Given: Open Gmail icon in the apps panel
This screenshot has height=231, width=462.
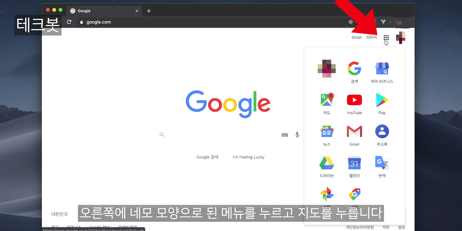Looking at the screenshot, I should coord(354,135).
